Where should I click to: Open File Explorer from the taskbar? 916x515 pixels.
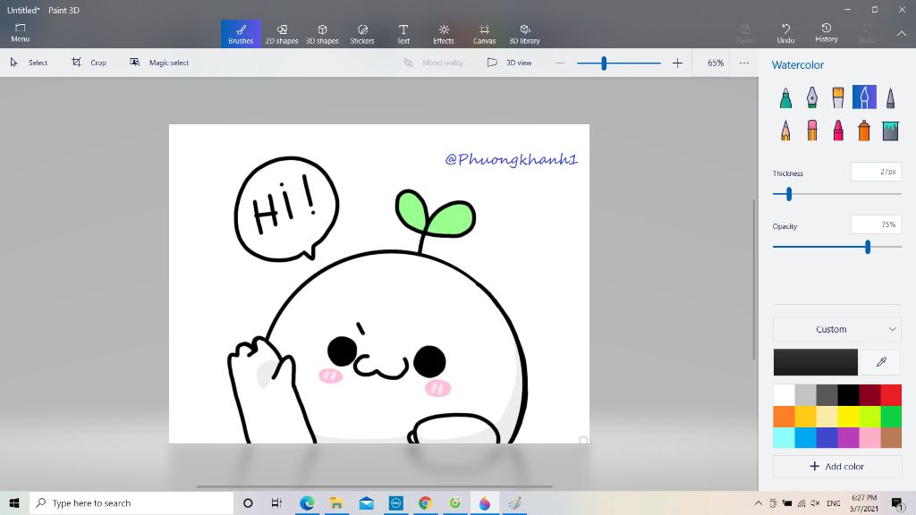pos(336,502)
